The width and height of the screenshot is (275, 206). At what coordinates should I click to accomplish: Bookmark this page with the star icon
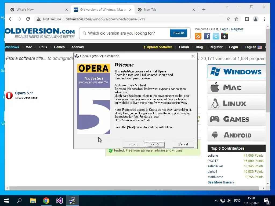(x=236, y=19)
